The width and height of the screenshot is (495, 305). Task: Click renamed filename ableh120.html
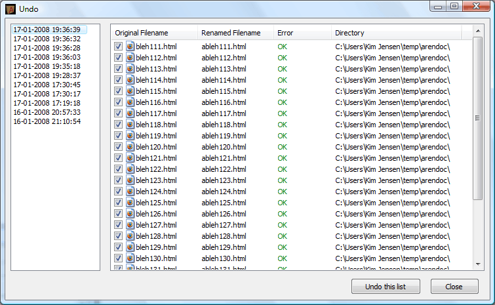tap(224, 147)
